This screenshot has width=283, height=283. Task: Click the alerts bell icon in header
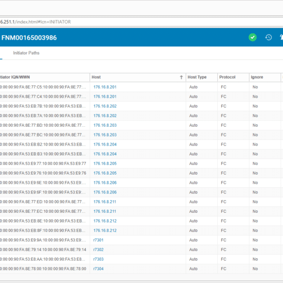pyautogui.click(x=282, y=37)
